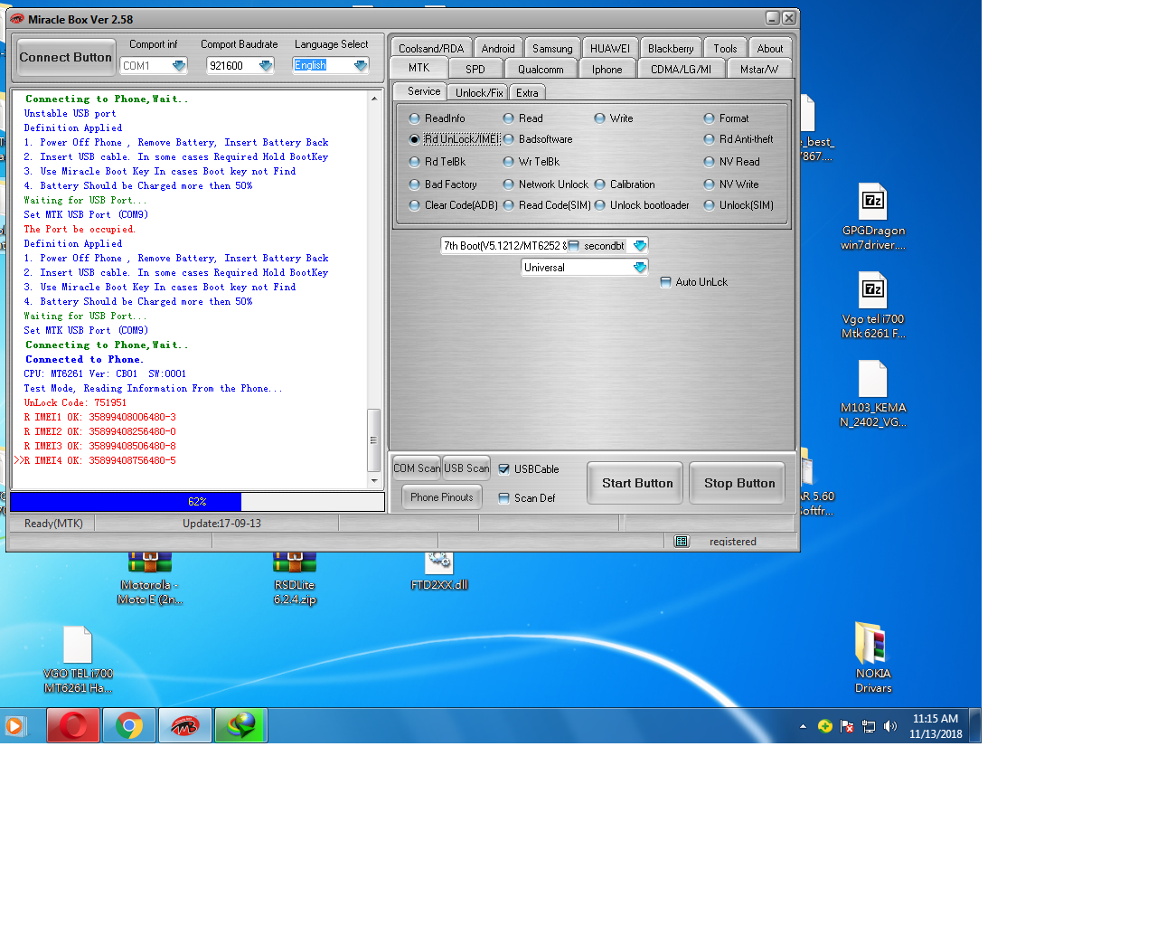Click the status bar keyboard icon beside registered
Image resolution: width=1157 pixels, height=926 pixels.
[x=682, y=541]
